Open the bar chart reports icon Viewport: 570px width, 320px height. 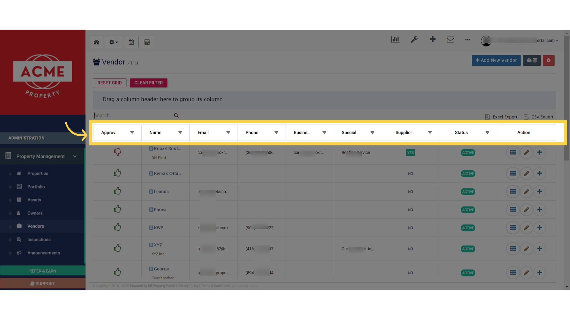[395, 39]
